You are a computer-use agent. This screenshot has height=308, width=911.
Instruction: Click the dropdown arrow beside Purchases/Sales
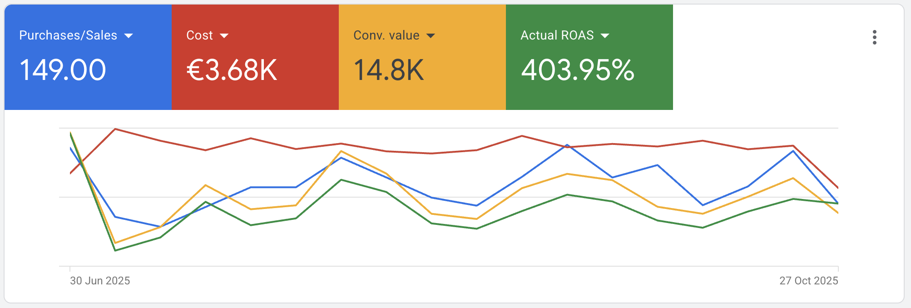(x=129, y=36)
